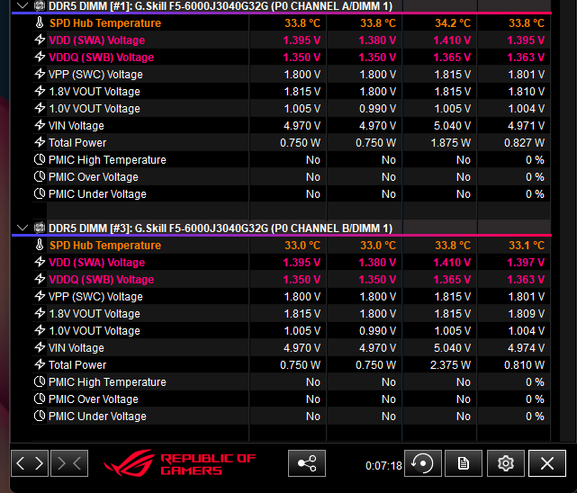Click the 1.809 V average 1.8V VOUT value
The height and width of the screenshot is (493, 577).
click(x=527, y=313)
